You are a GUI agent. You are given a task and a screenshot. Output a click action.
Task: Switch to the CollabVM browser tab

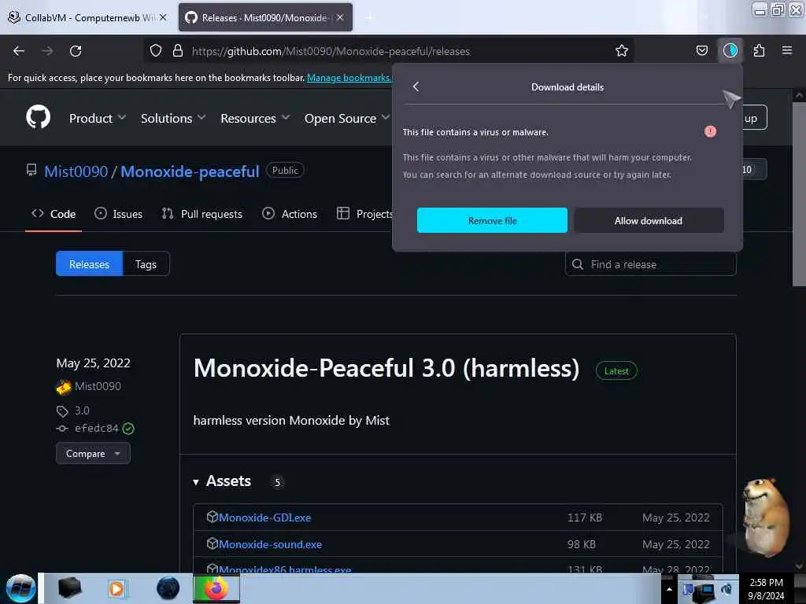87,17
